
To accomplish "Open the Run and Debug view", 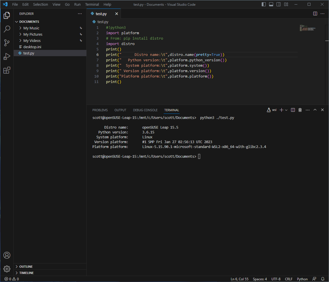I will click(7, 56).
